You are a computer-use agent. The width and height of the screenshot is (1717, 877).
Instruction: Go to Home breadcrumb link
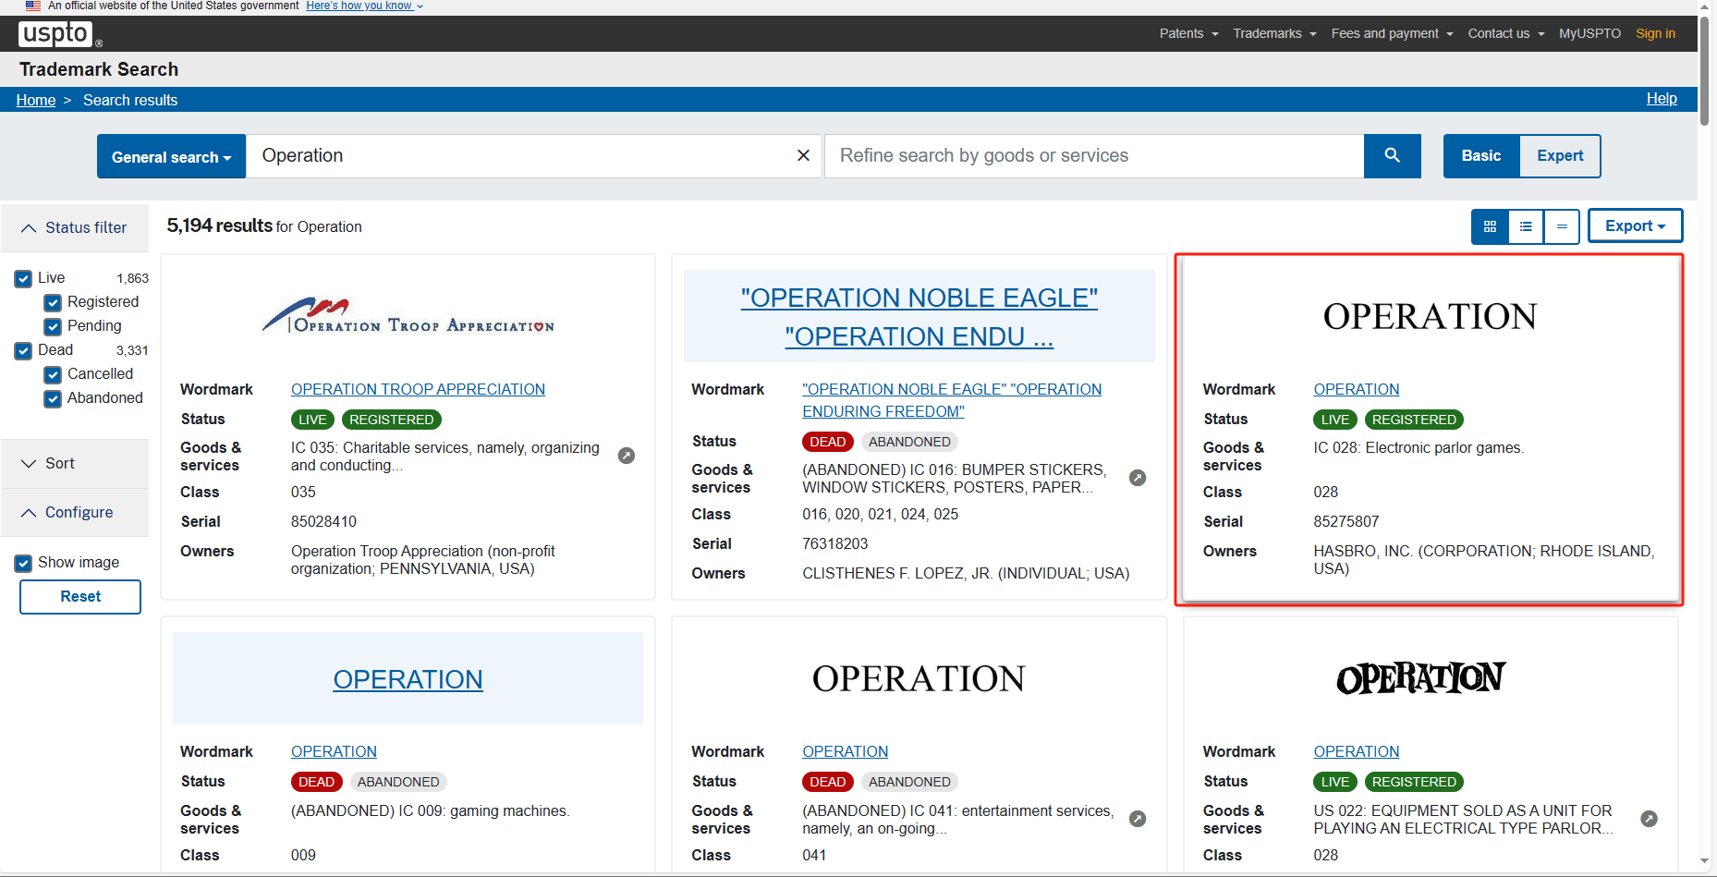[x=36, y=100]
